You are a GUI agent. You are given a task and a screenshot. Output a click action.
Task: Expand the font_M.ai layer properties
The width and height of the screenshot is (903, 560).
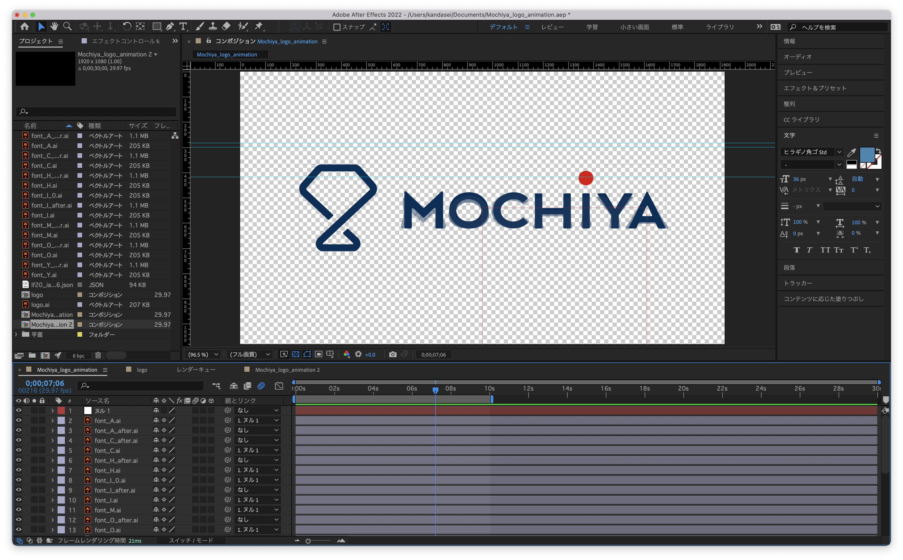click(52, 510)
